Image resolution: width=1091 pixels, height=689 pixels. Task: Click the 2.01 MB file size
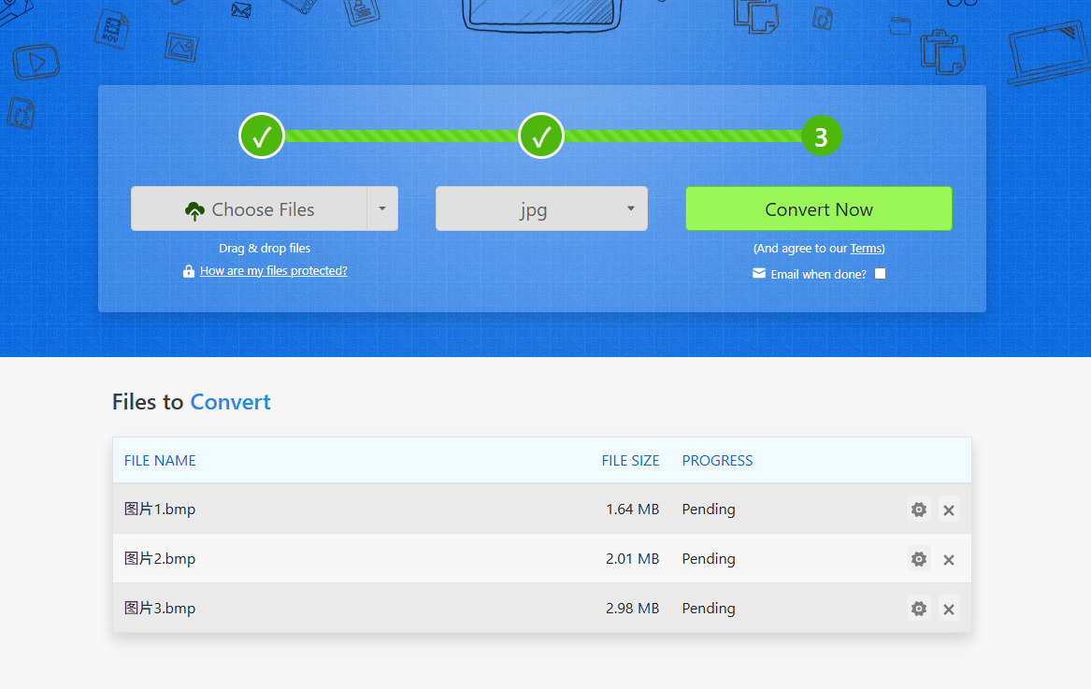[633, 559]
